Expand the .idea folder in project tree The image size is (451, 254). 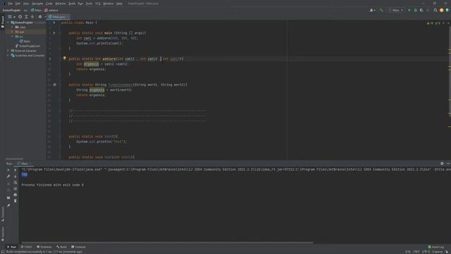[x=13, y=27]
